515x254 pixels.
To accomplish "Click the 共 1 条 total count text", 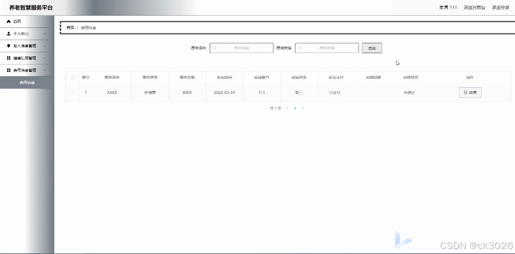I will pos(276,108).
